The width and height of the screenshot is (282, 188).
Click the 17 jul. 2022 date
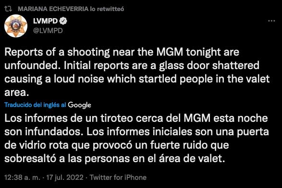click(x=65, y=177)
